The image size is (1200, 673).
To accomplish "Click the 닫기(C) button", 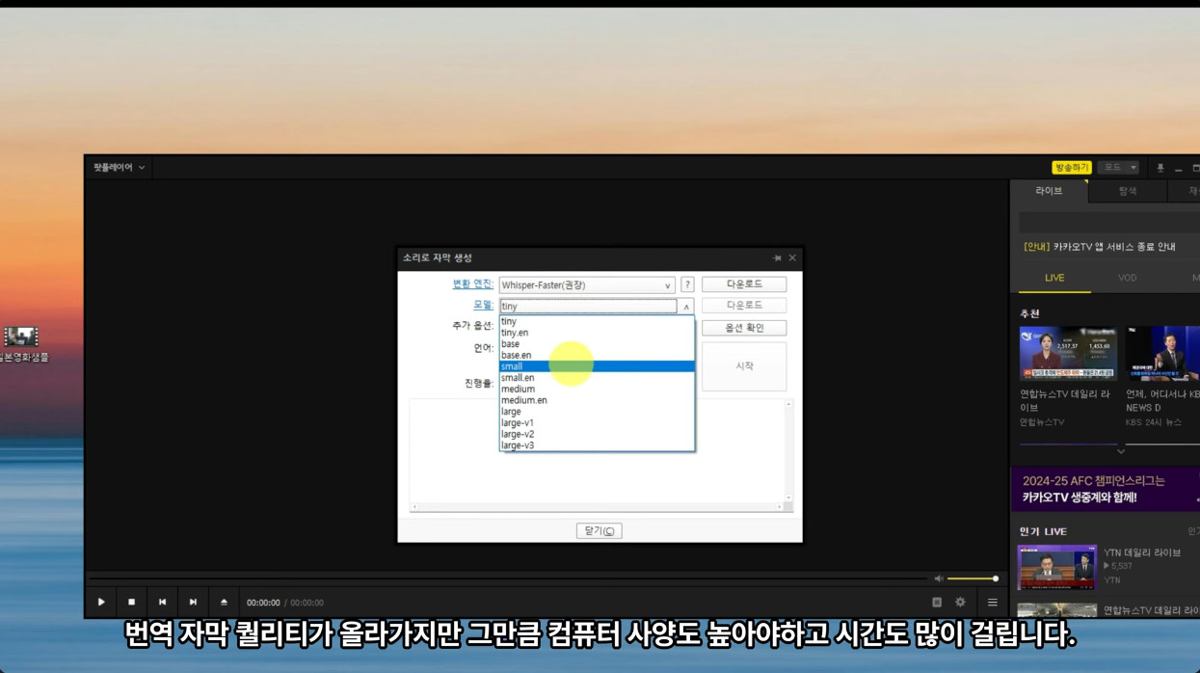I will [x=599, y=531].
